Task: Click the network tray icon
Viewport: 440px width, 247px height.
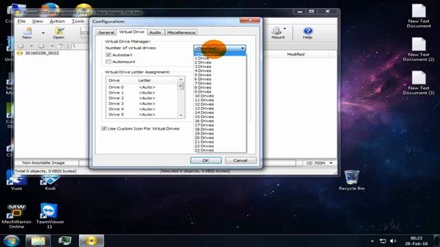Action: (383, 241)
